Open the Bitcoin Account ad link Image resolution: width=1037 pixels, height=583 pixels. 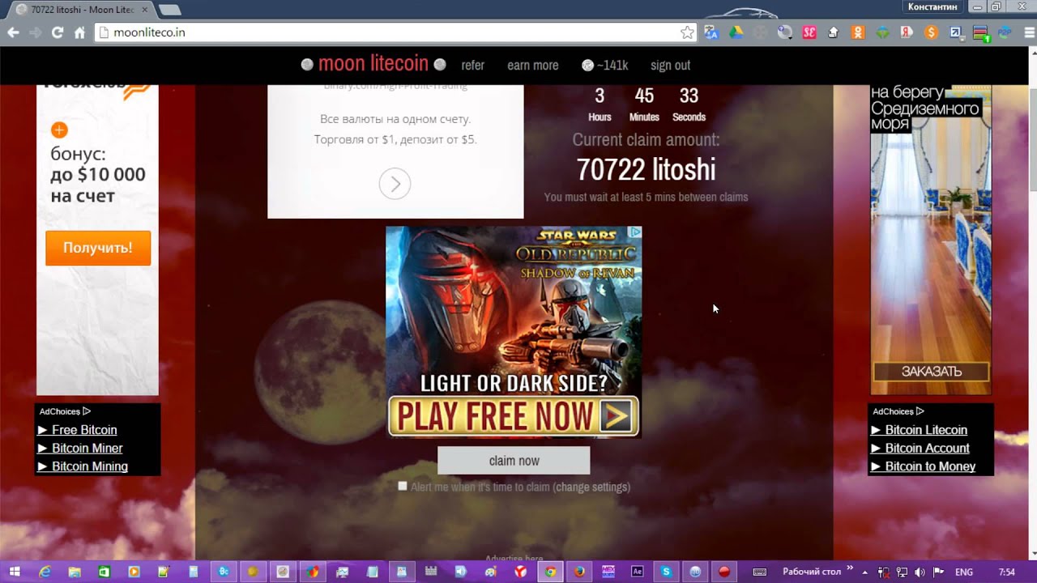click(927, 448)
